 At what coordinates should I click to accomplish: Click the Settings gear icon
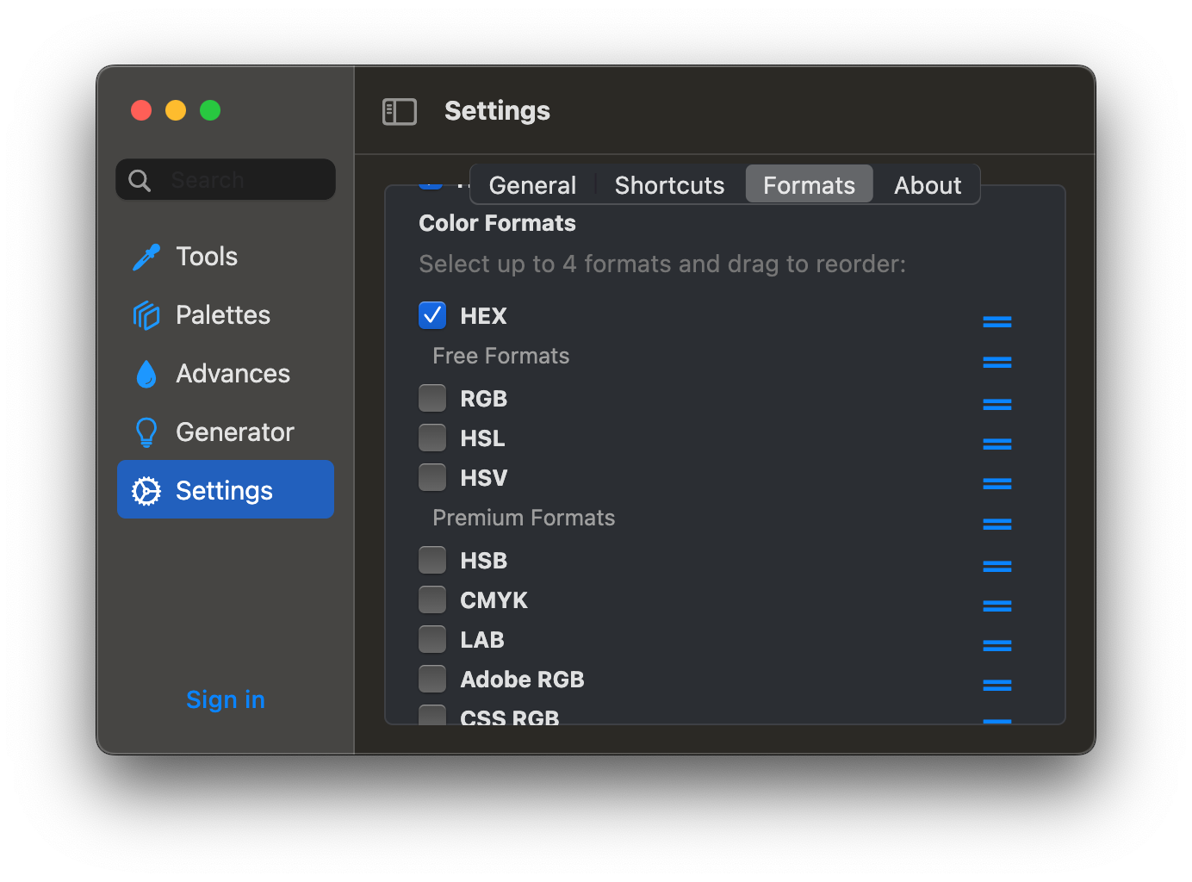click(x=146, y=491)
